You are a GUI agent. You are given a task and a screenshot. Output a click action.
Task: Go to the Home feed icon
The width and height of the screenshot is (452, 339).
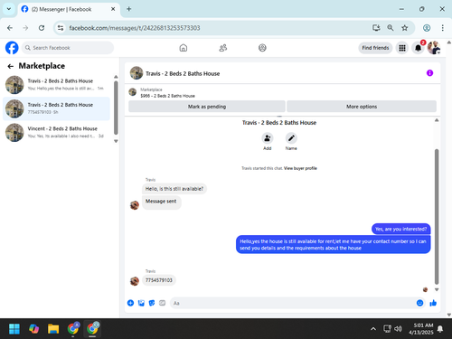tap(184, 48)
